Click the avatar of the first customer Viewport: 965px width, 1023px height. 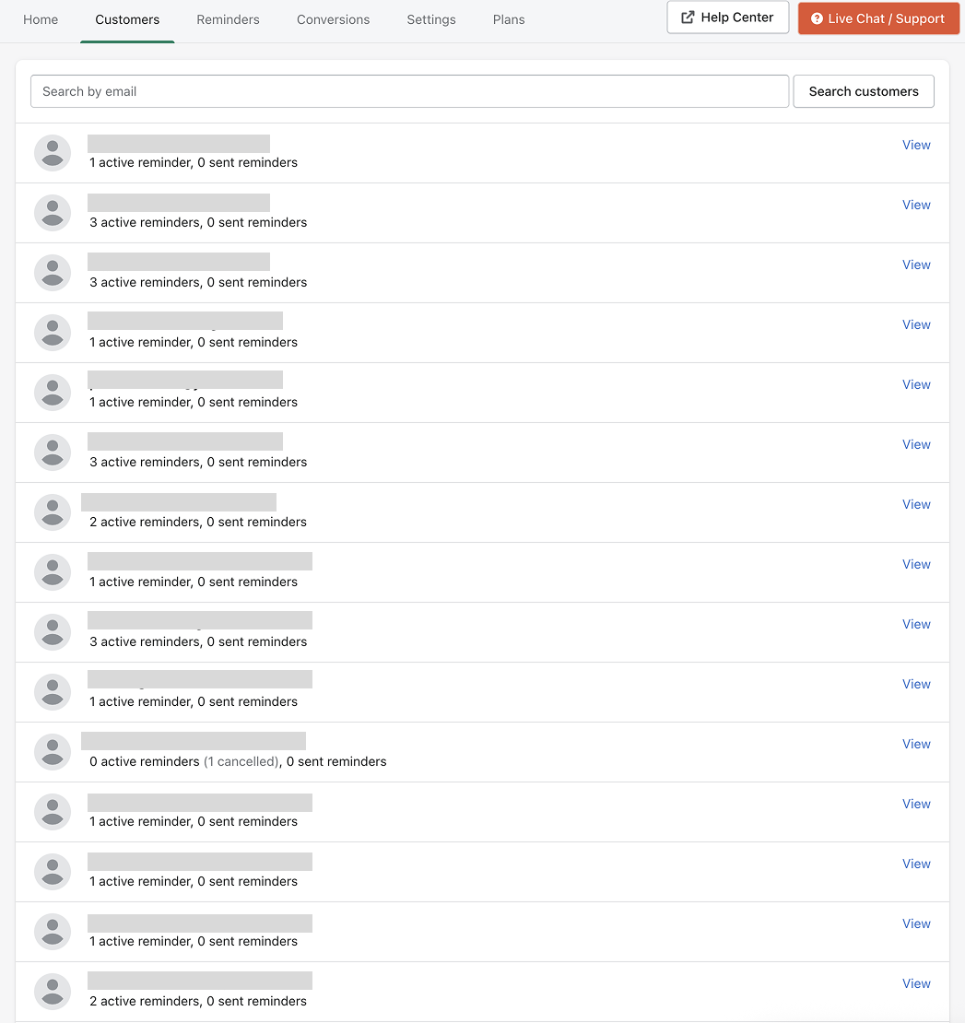pos(53,153)
